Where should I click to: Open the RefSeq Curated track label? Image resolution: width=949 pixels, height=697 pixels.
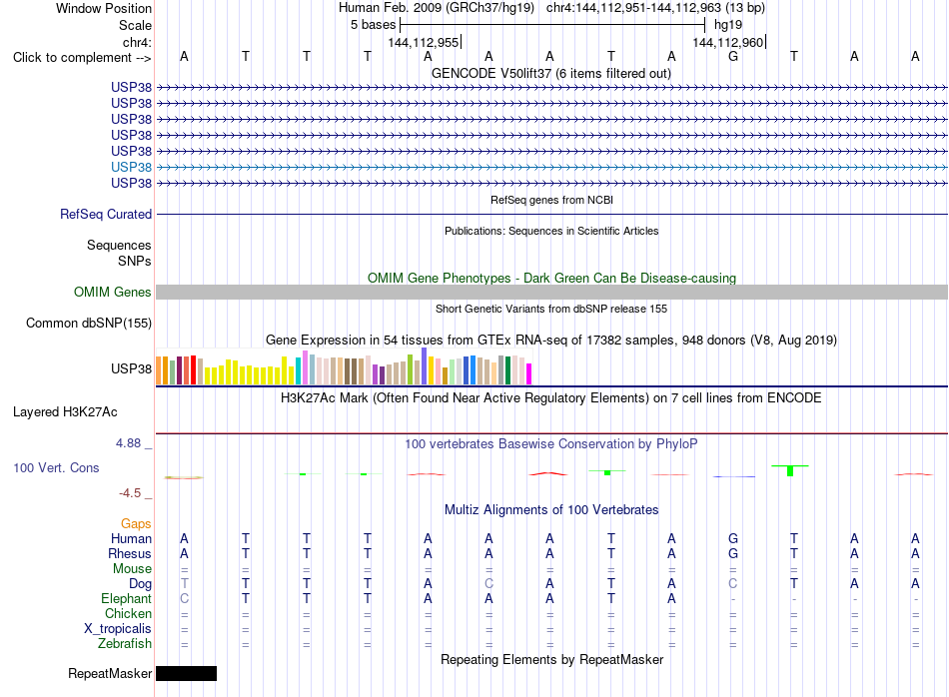106,214
